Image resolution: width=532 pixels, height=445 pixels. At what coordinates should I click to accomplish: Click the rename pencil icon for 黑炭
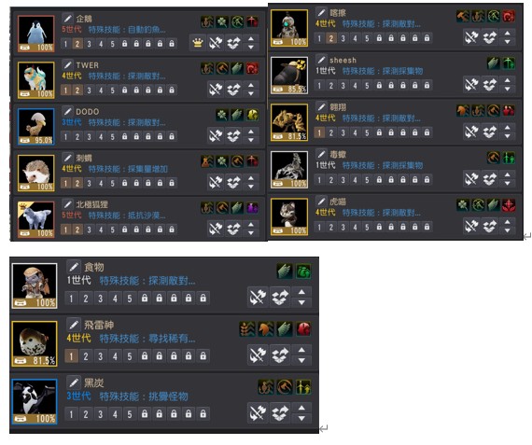pyautogui.click(x=74, y=382)
